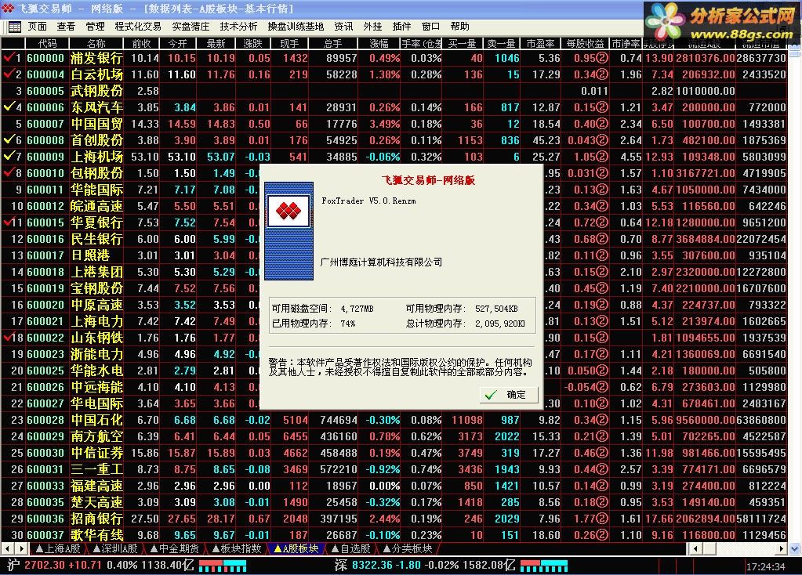Viewport: 802px width, 575px height.
Task: Select the 自选股 tab
Action: [x=351, y=549]
